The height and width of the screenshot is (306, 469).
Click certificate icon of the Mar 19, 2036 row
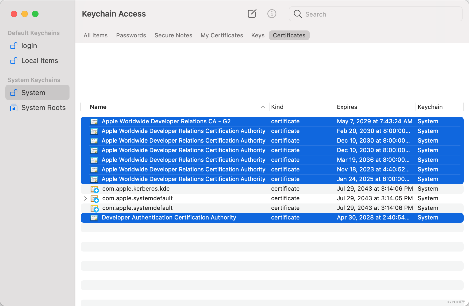[x=94, y=160]
